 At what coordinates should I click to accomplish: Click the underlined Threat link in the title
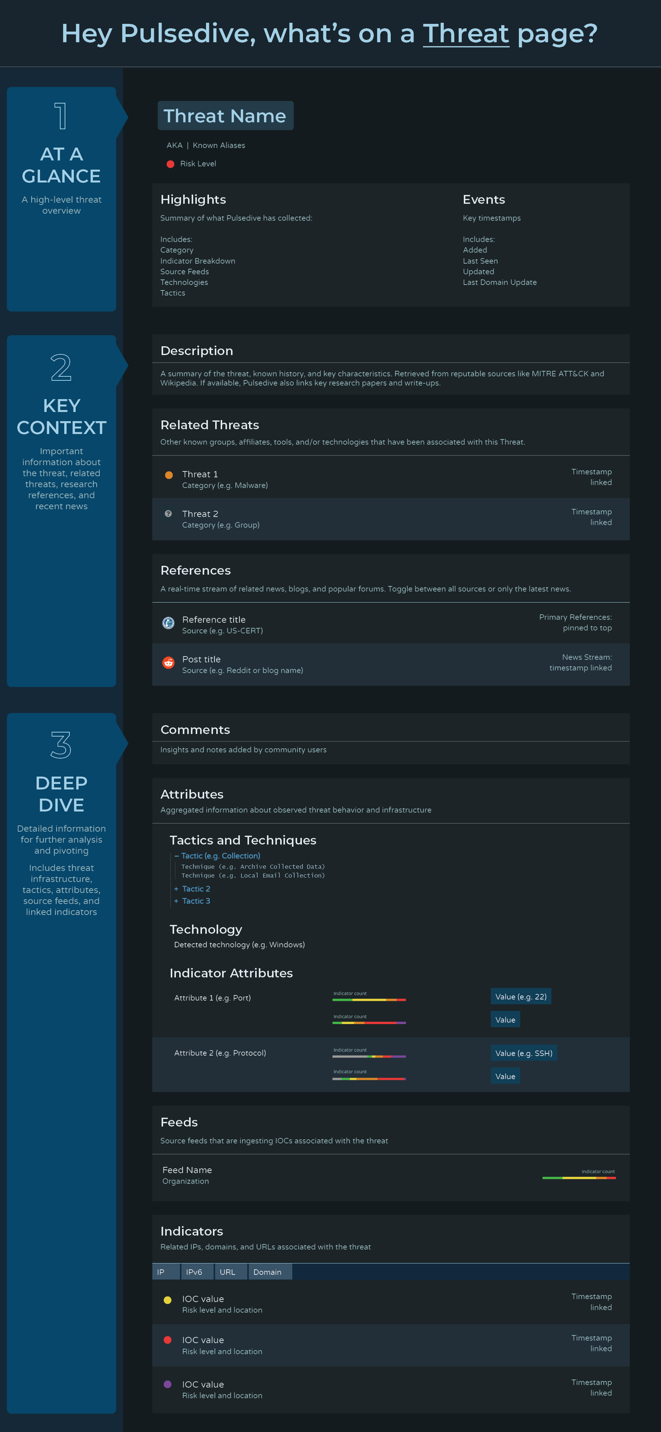click(466, 34)
